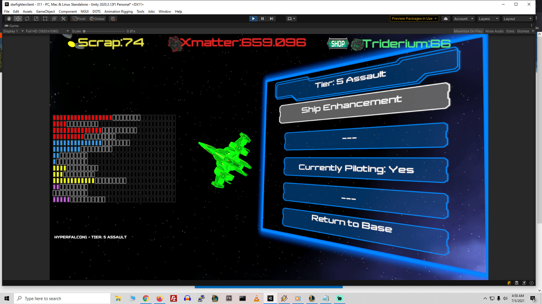Open the Layers dropdown
The image size is (542, 304).
(488, 19)
